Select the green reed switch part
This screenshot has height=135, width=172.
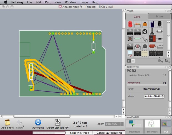pos(137,39)
